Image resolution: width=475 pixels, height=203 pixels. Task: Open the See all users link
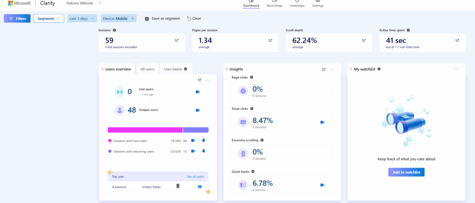pyautogui.click(x=195, y=177)
